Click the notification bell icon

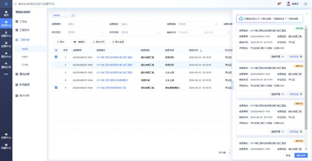point(279,4)
